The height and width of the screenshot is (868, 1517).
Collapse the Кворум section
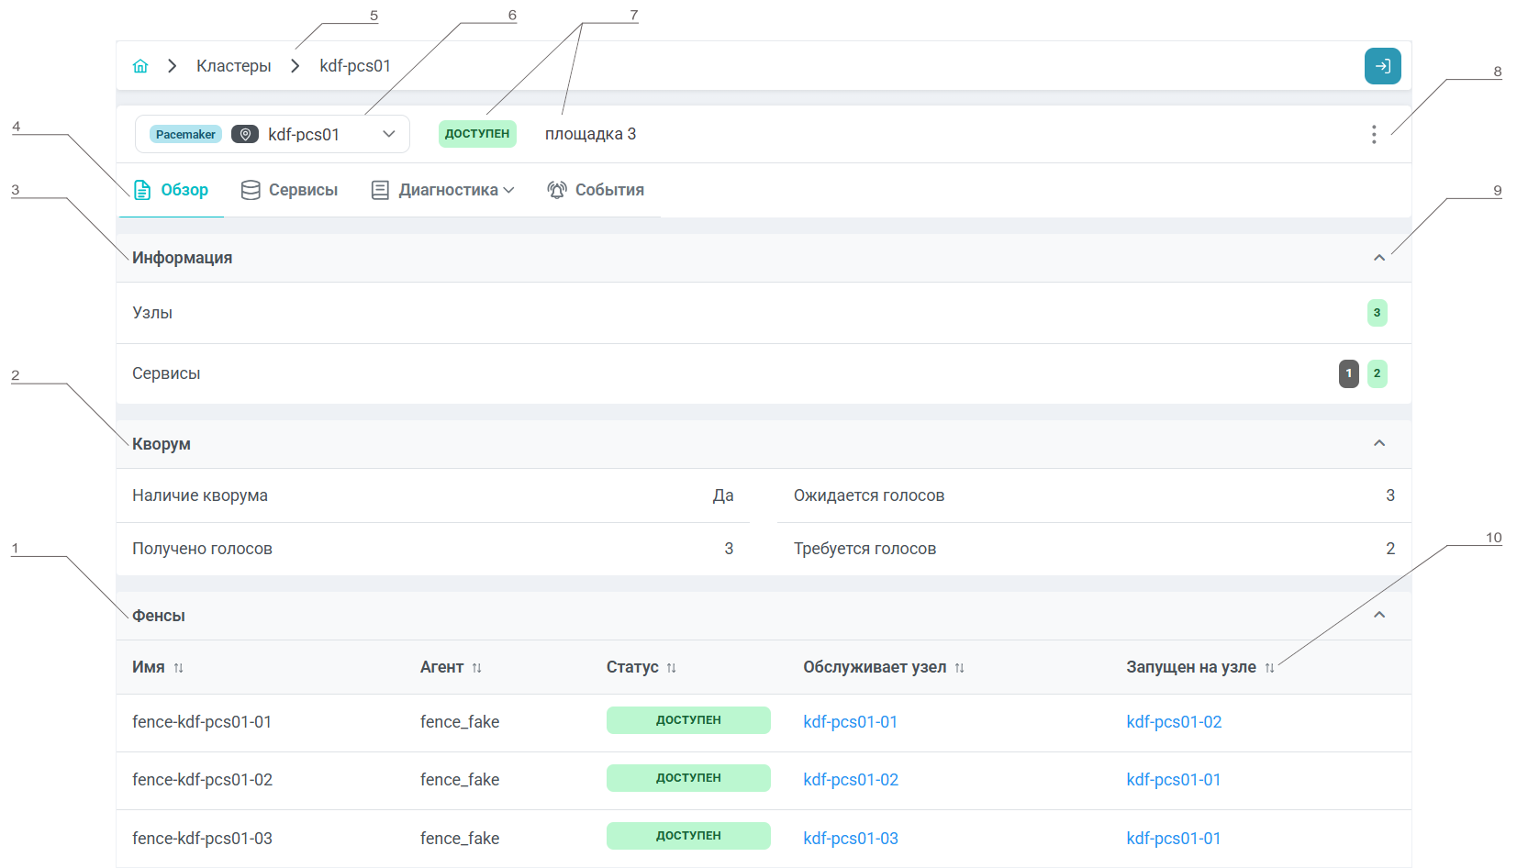pyautogui.click(x=1378, y=443)
